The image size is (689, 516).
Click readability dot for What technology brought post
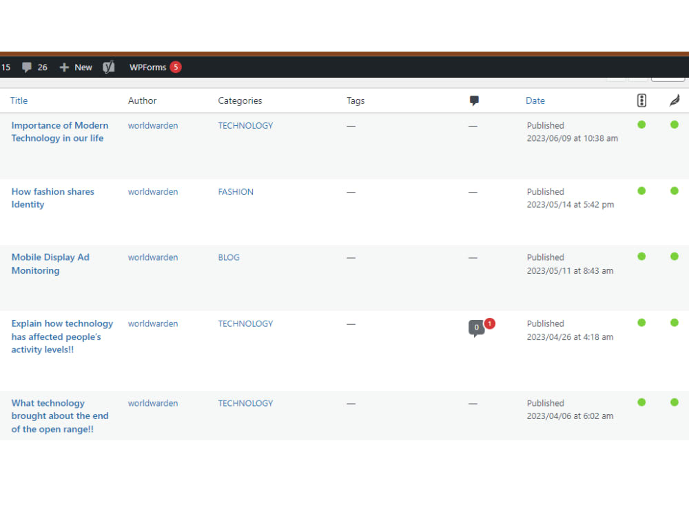tap(675, 402)
